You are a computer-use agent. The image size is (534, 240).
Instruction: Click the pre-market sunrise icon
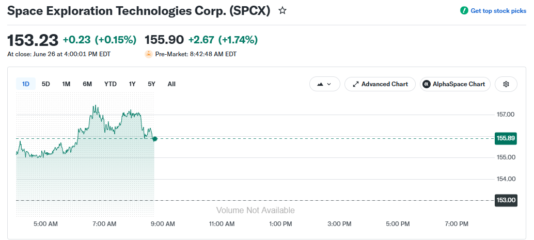149,54
